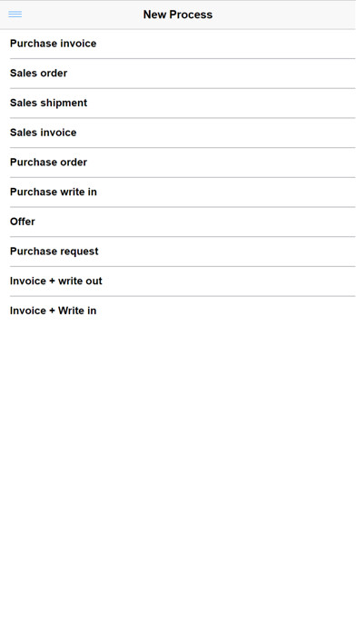356x632 pixels.
Task: Select Invoice + write out
Action: (178, 281)
